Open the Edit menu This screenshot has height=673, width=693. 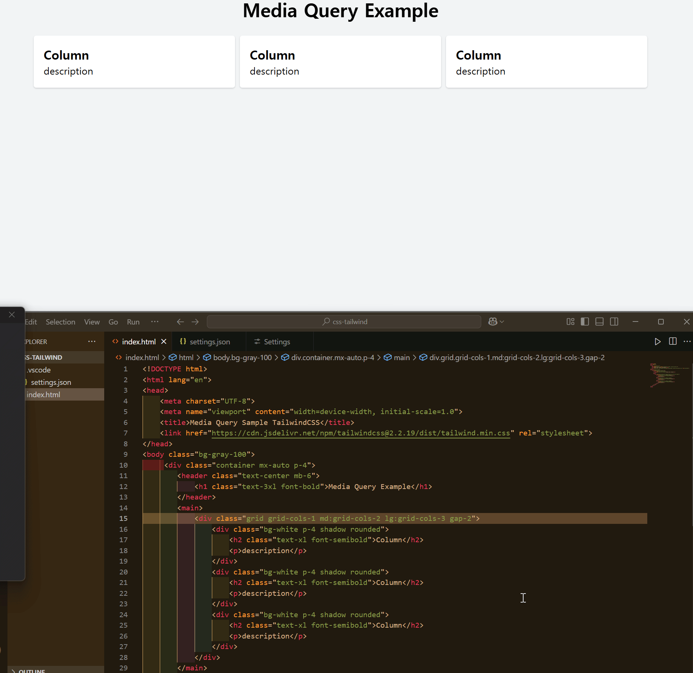coord(31,322)
